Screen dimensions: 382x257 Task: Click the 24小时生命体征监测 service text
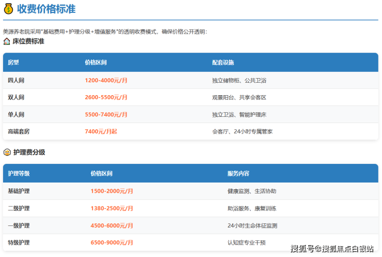(x=252, y=225)
